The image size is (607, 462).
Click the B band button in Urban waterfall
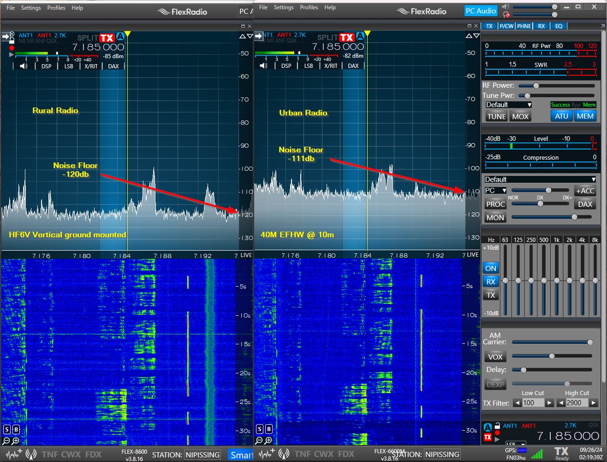[269, 429]
